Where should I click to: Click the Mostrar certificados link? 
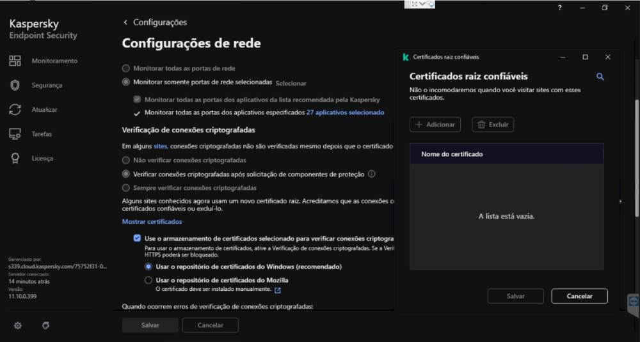point(152,222)
